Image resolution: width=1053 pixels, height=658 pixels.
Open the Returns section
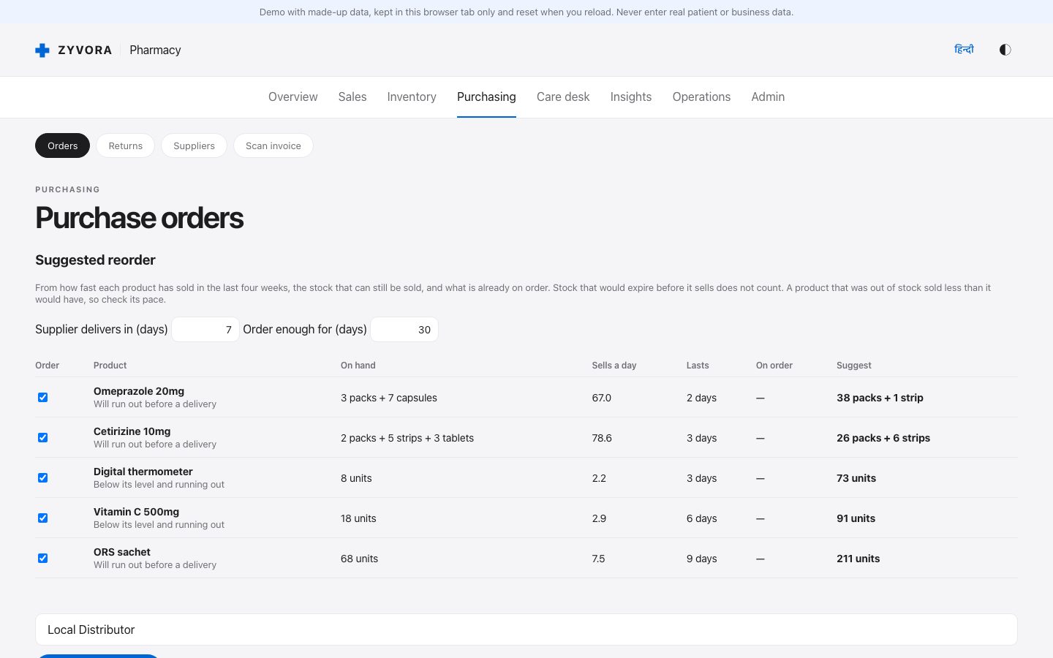[x=125, y=145]
